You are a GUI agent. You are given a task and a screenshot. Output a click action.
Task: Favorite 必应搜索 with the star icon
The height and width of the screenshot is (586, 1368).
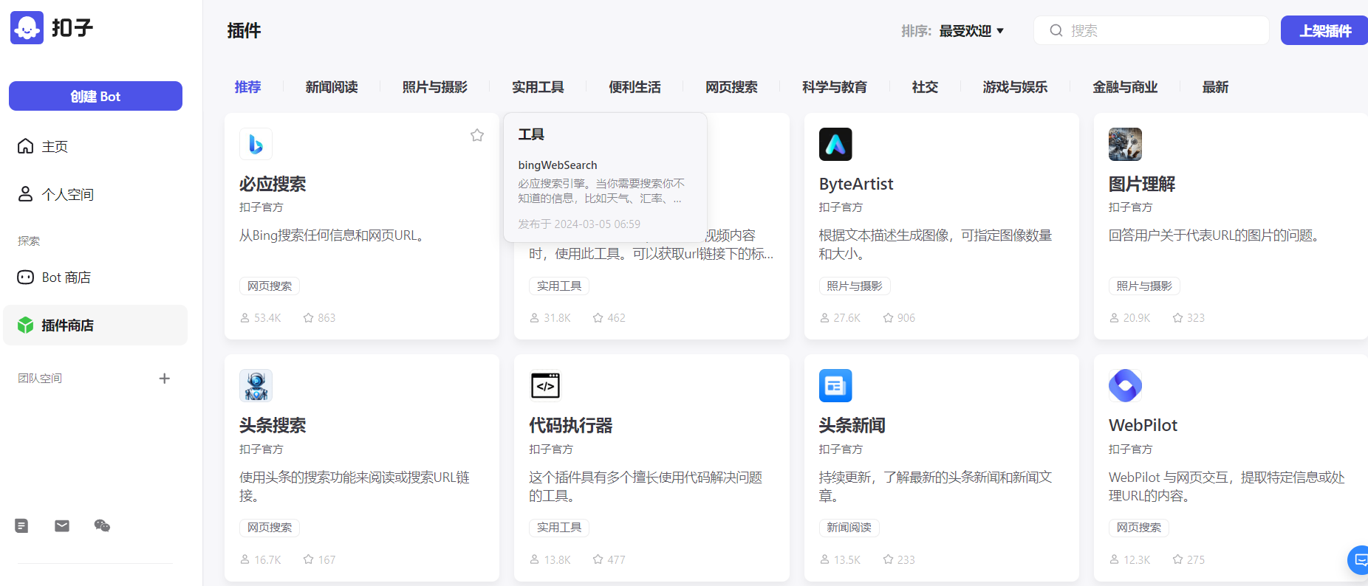pyautogui.click(x=477, y=135)
